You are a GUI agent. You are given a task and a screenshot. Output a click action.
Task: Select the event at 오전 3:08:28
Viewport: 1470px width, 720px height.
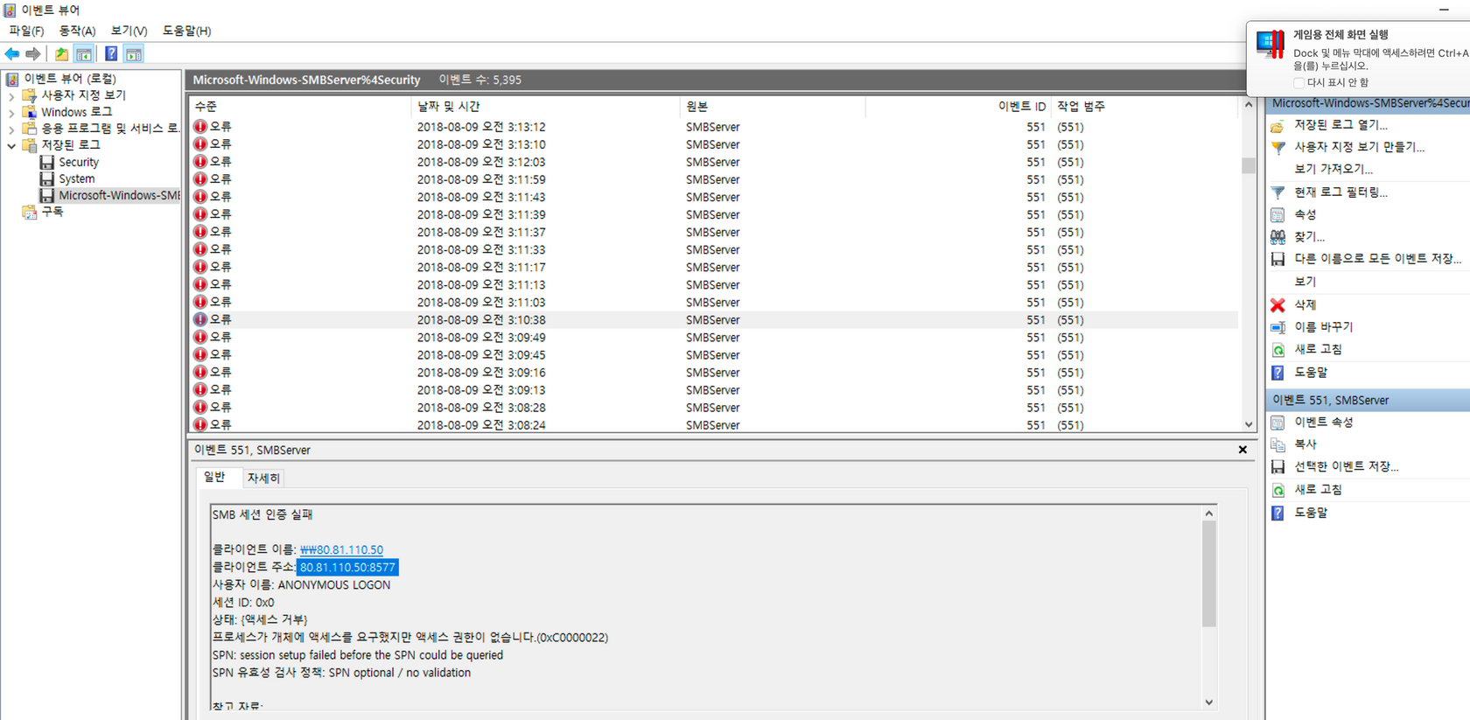713,408
